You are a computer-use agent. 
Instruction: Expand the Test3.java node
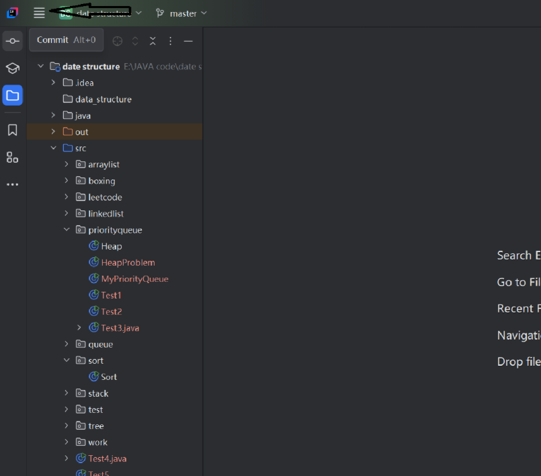[x=79, y=327]
